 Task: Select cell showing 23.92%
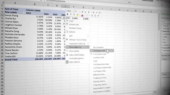click(35, 56)
